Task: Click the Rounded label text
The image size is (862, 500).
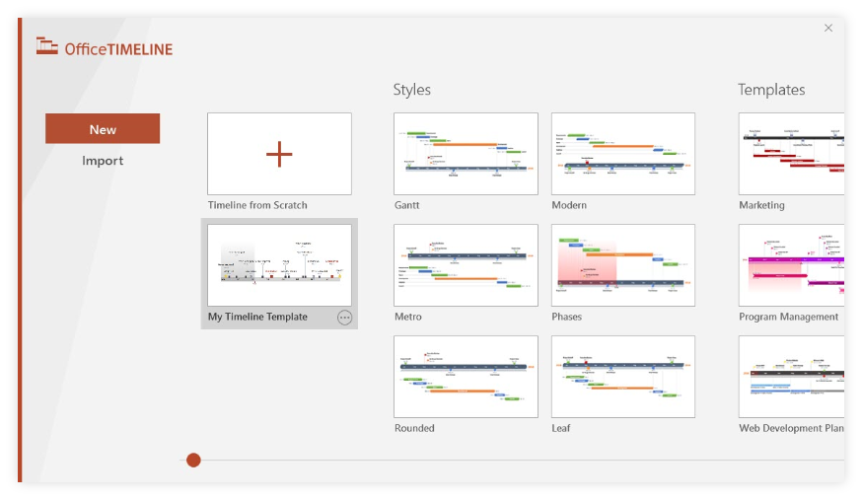Action: tap(414, 428)
